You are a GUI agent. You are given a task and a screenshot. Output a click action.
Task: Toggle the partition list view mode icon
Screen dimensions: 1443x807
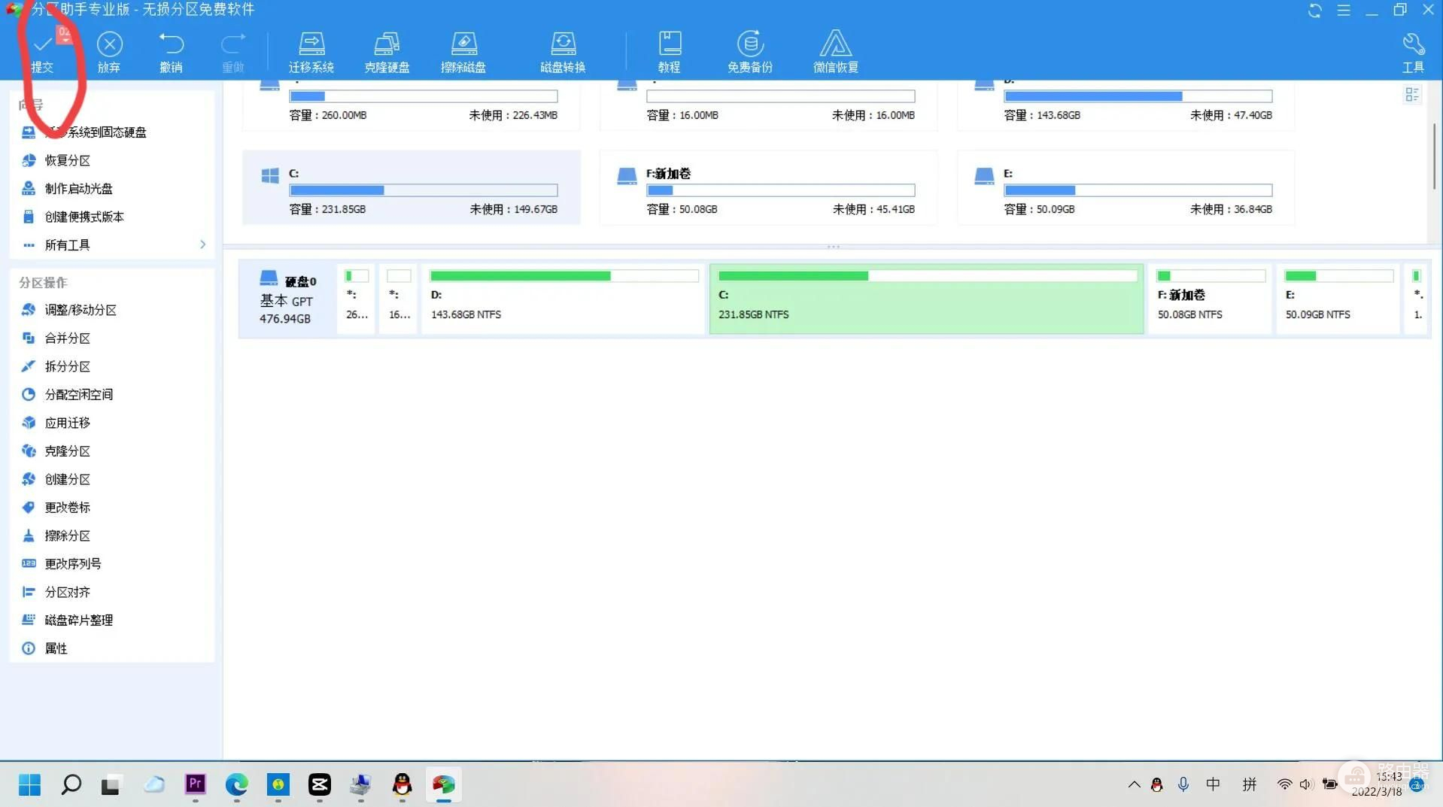(x=1412, y=95)
